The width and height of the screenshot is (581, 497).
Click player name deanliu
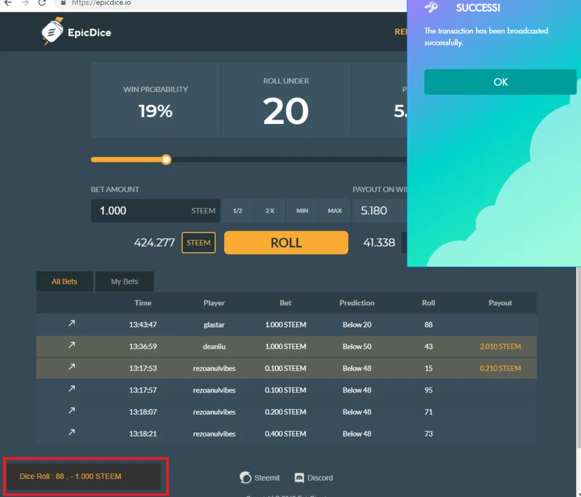point(214,346)
